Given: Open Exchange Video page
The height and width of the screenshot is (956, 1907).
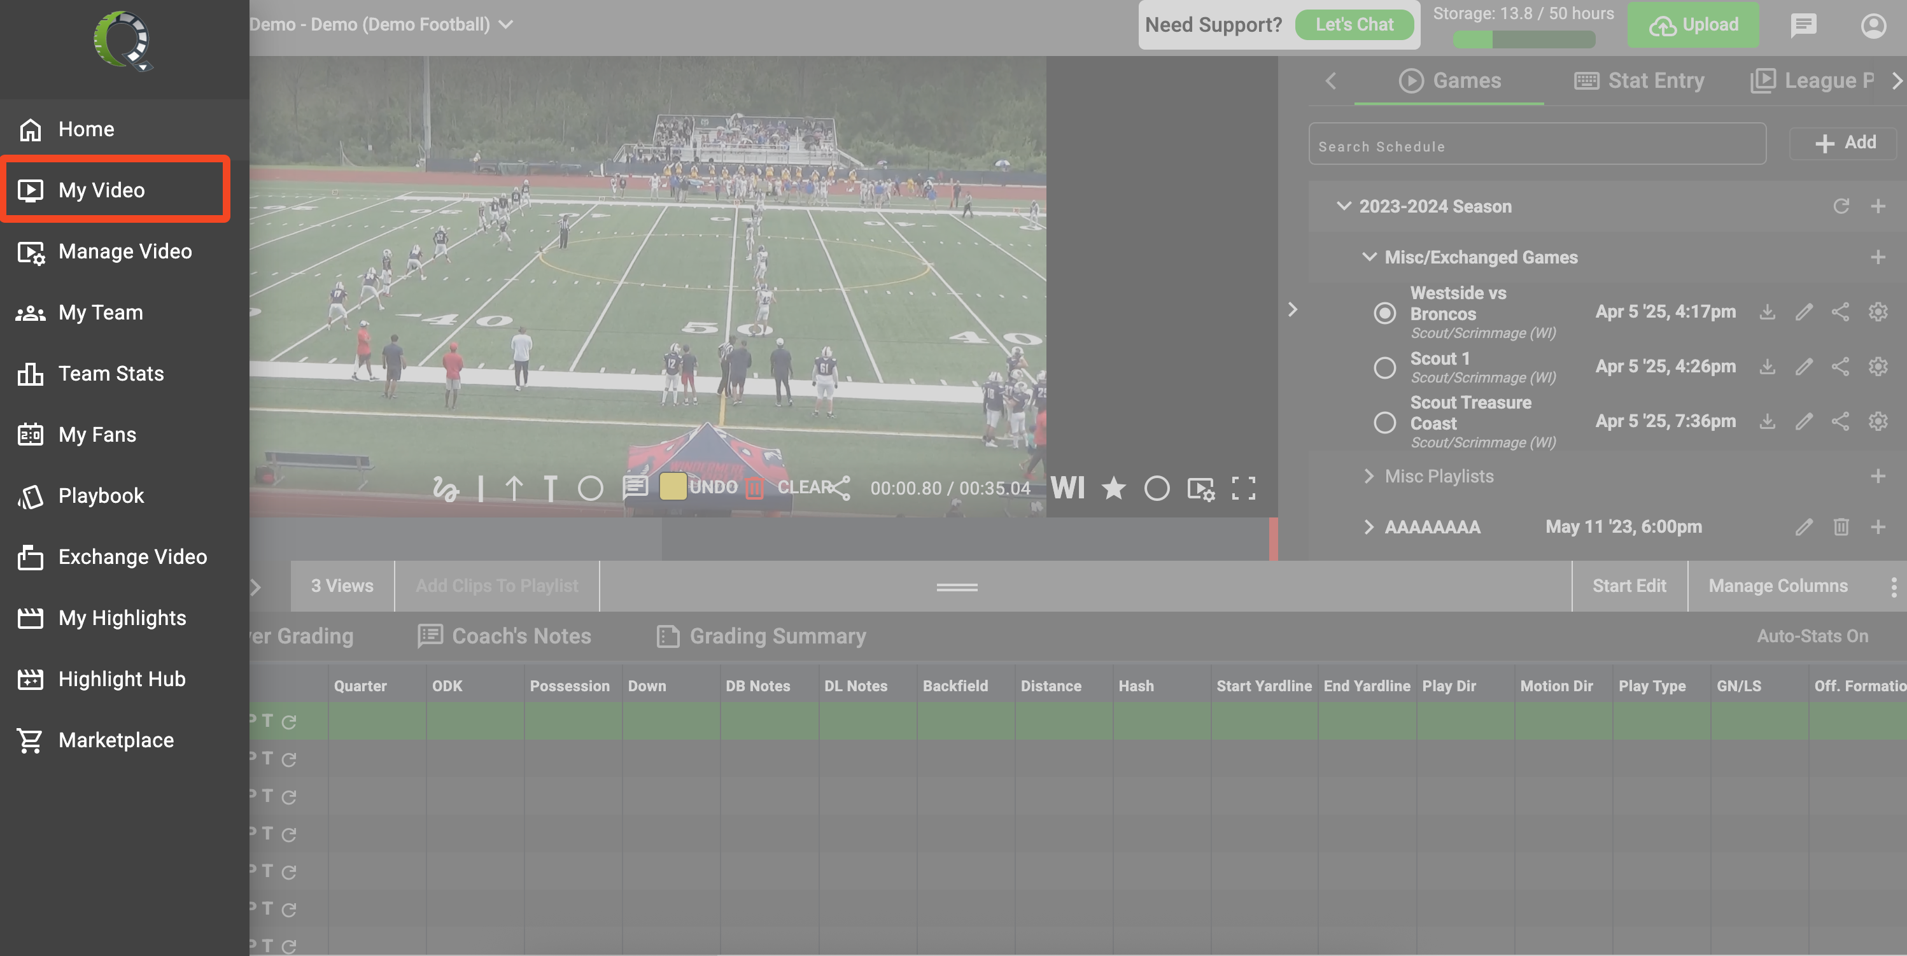Looking at the screenshot, I should click(124, 556).
